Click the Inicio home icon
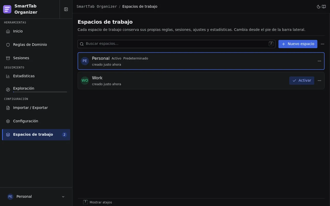Image resolution: width=330 pixels, height=206 pixels. point(8,31)
